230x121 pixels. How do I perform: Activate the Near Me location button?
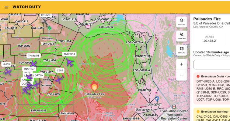181,36
